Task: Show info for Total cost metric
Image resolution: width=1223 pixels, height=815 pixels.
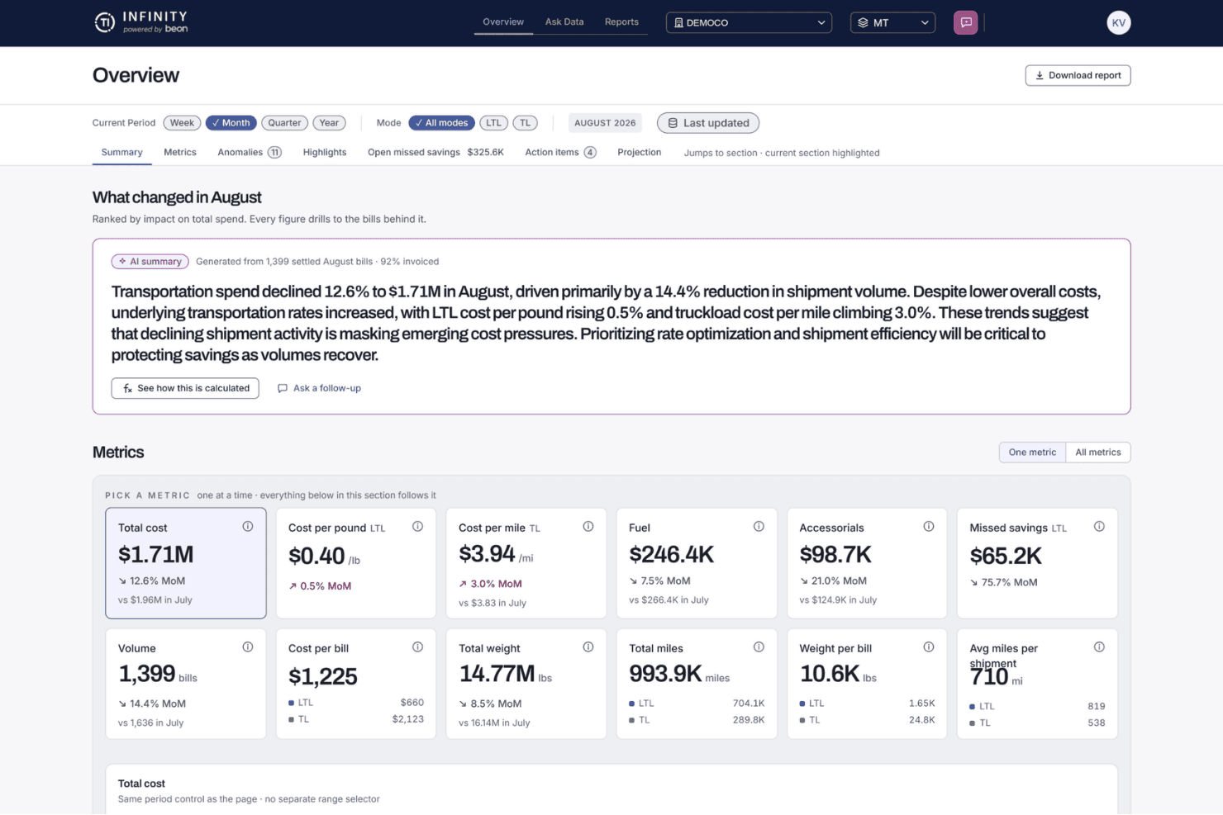Action: 248,527
